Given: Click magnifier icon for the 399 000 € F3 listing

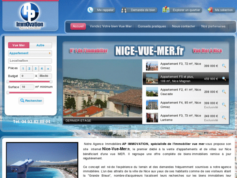Looking at the screenshot, I should 224,66.
